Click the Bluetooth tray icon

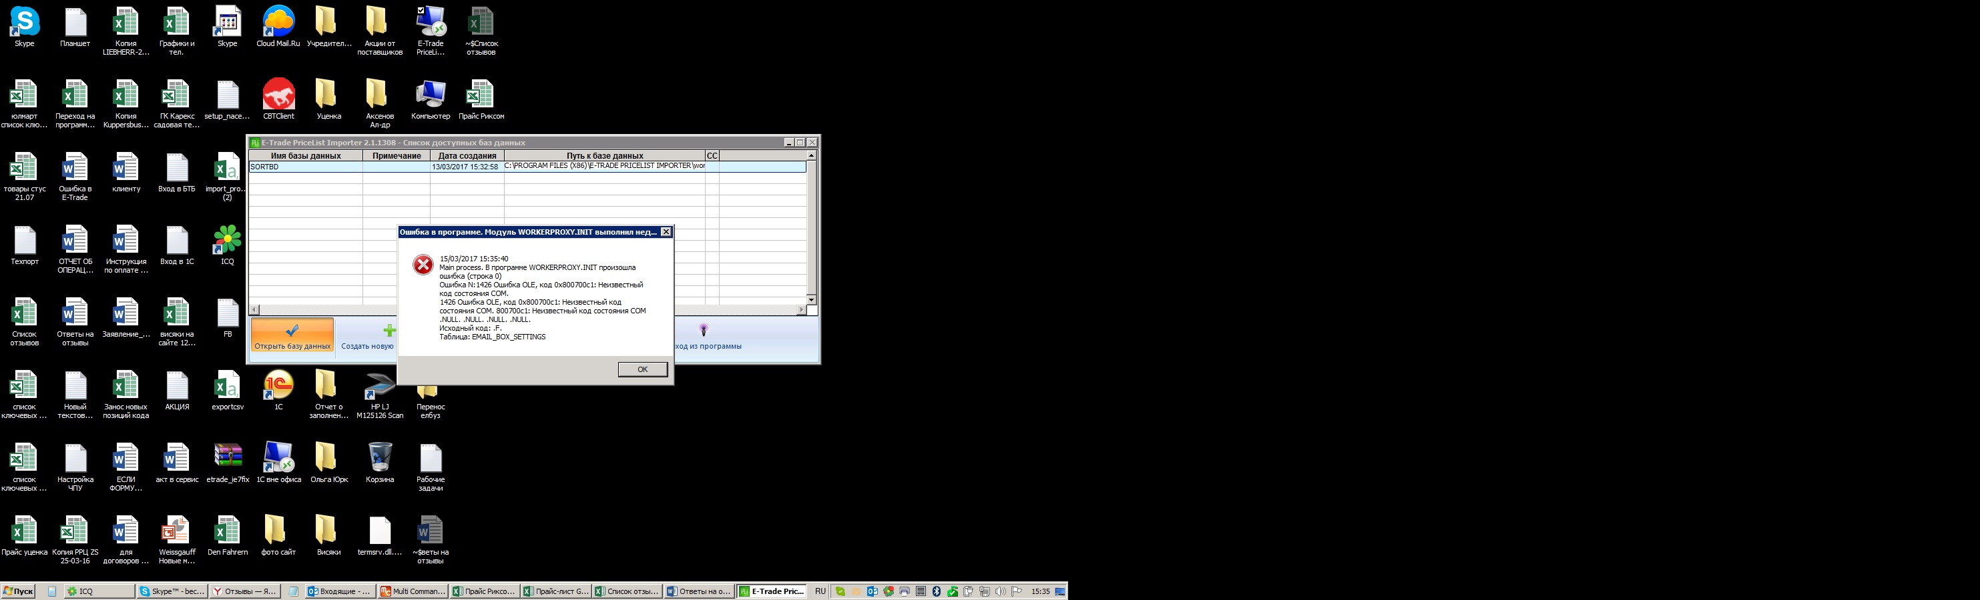pyautogui.click(x=936, y=591)
